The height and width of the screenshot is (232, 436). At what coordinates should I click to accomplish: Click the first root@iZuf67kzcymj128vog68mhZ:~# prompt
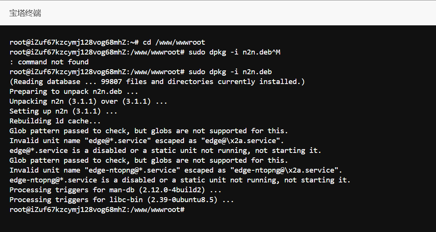pos(74,42)
